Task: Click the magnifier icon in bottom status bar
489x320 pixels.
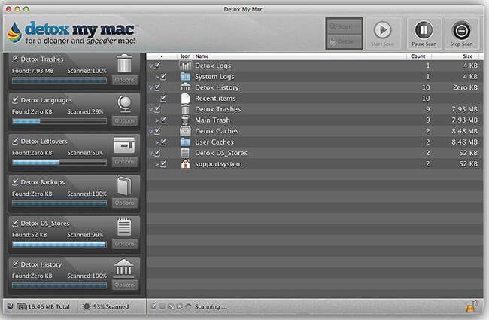Action: (x=180, y=306)
